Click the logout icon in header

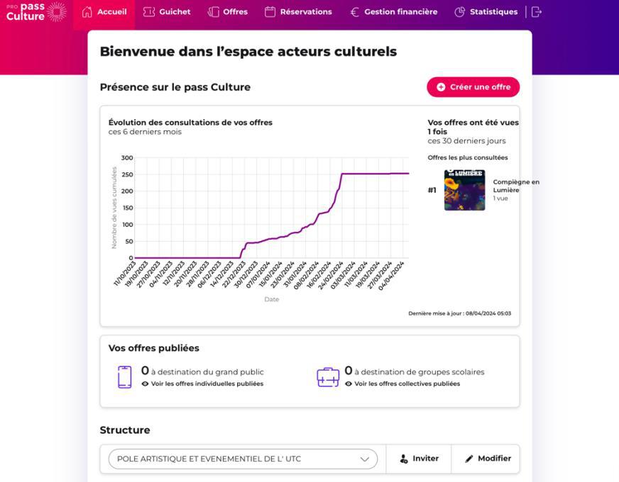tap(537, 12)
